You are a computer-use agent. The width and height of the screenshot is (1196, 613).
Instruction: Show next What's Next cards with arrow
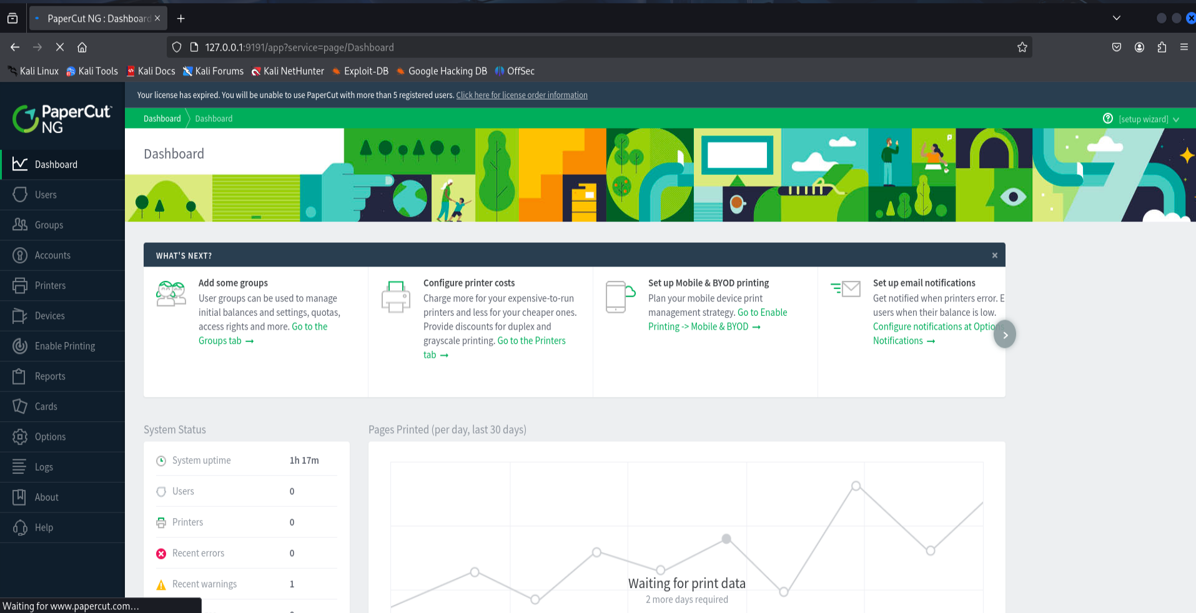tap(1005, 335)
